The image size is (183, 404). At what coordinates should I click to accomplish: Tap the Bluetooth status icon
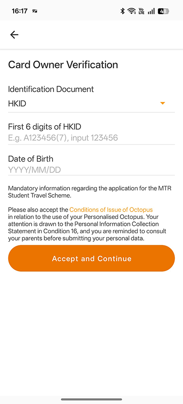point(123,11)
